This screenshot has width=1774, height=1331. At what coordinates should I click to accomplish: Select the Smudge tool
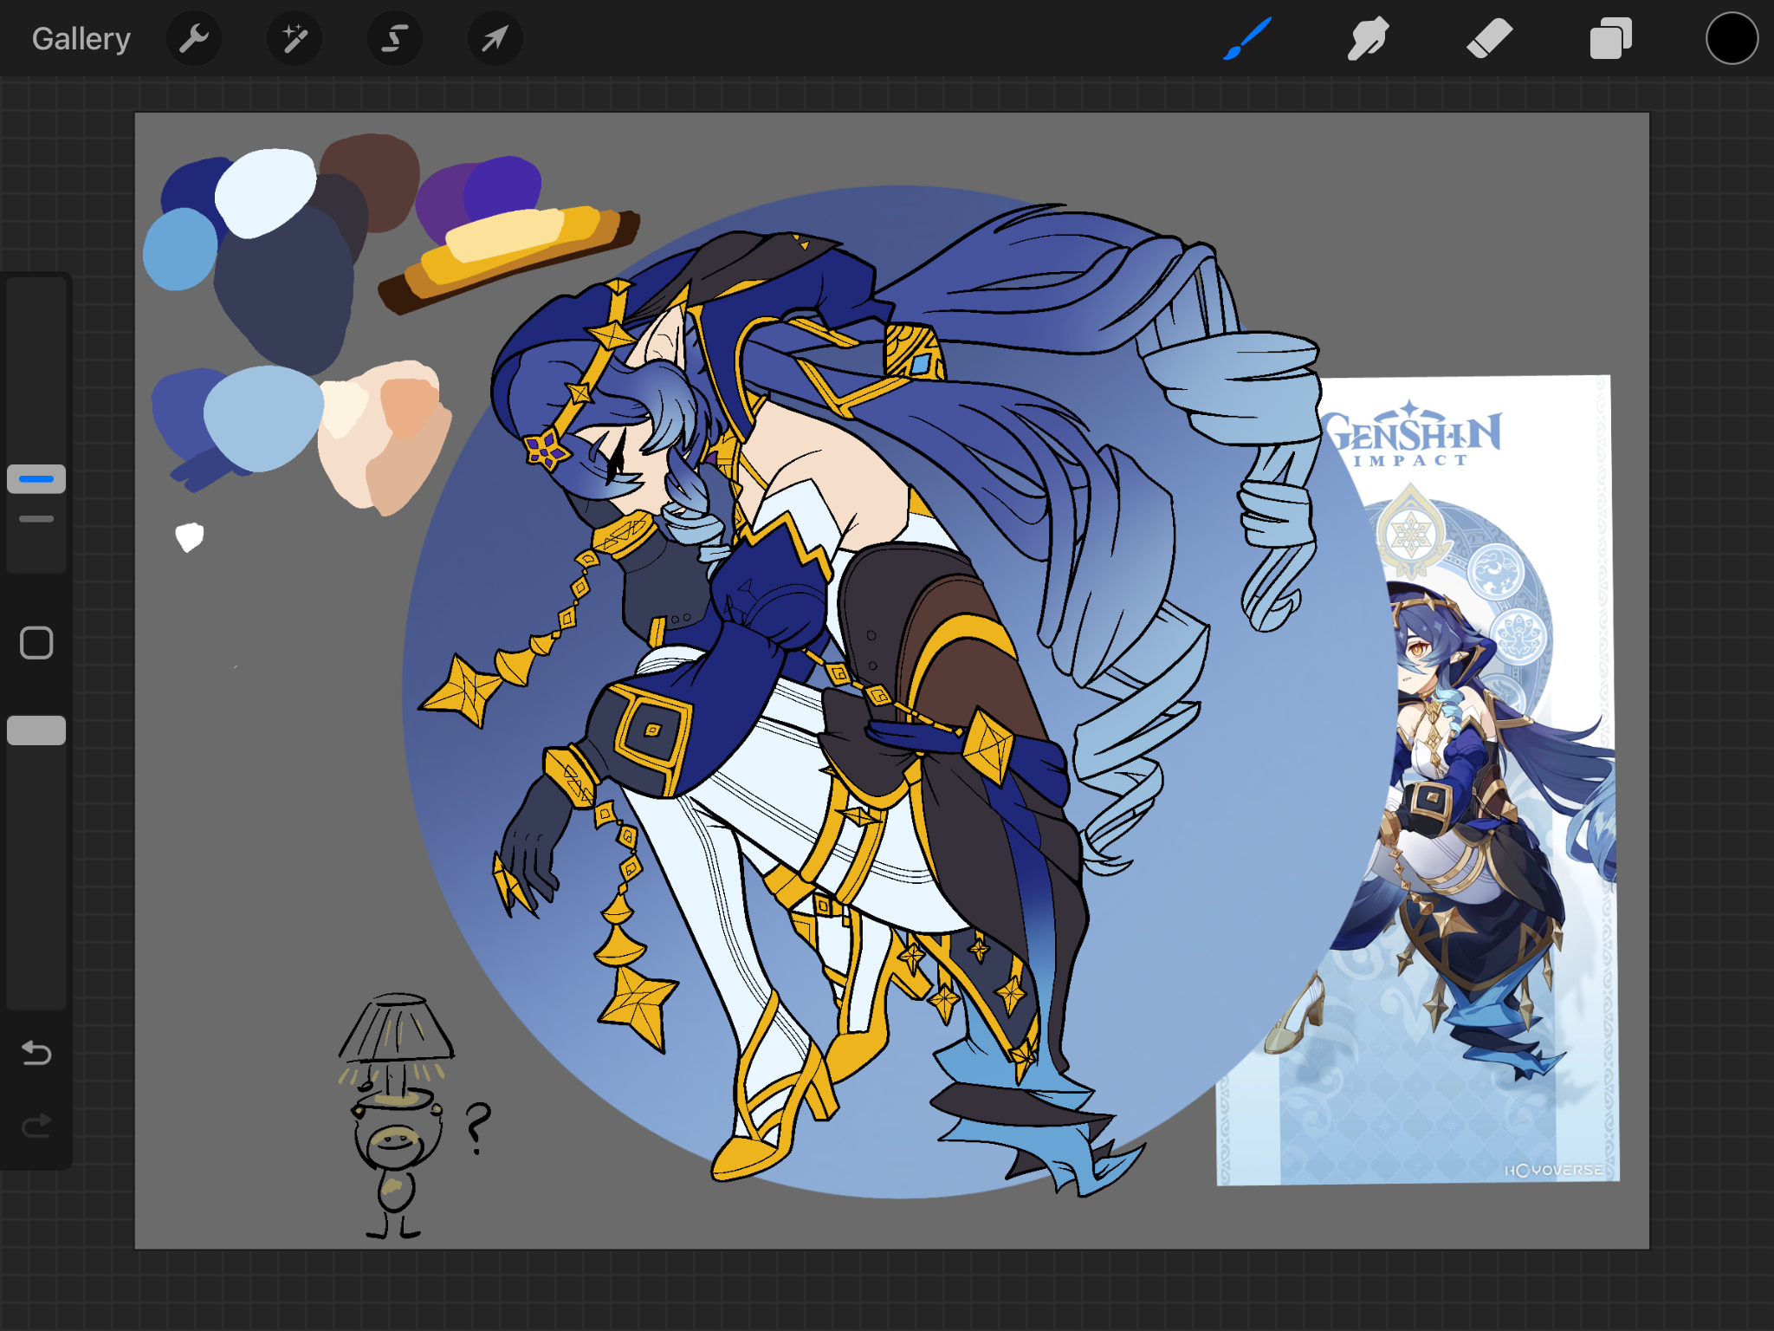coord(1369,39)
